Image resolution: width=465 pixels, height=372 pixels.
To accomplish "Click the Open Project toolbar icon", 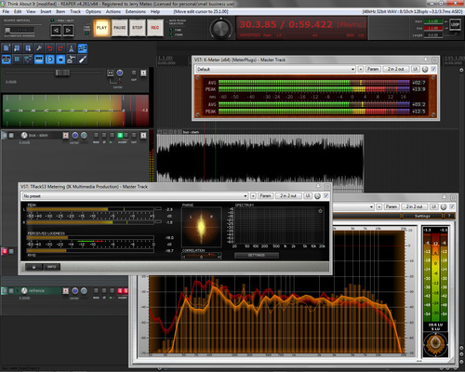I will [17, 48].
